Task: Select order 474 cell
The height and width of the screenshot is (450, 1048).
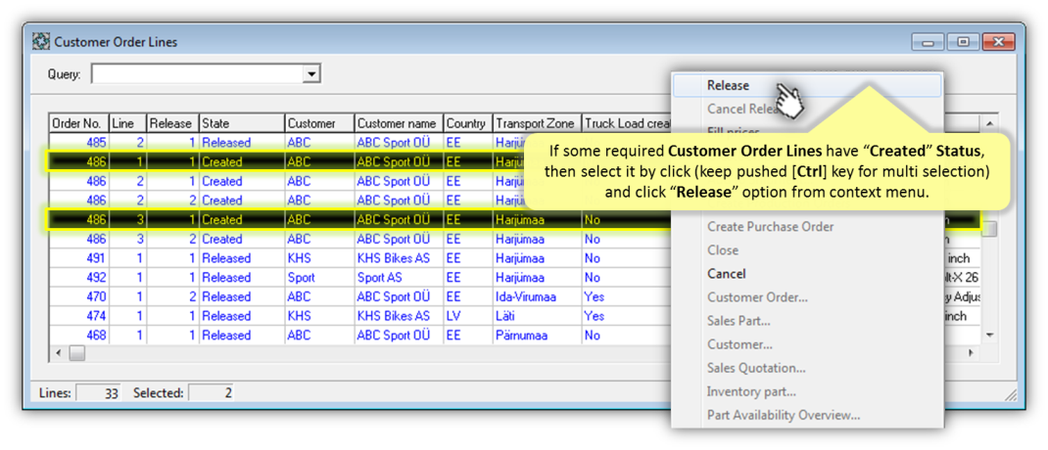Action: 79,316
